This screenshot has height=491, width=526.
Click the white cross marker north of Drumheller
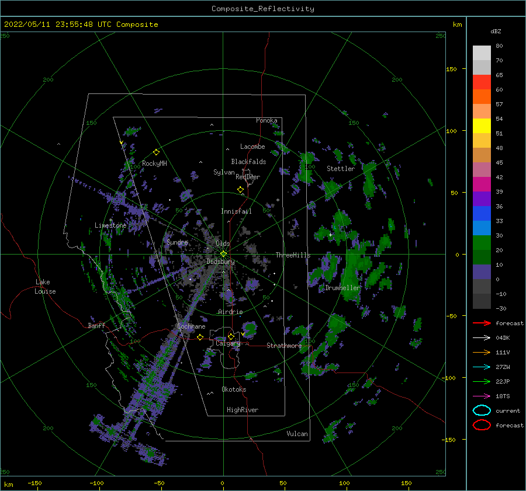[x=330, y=235]
